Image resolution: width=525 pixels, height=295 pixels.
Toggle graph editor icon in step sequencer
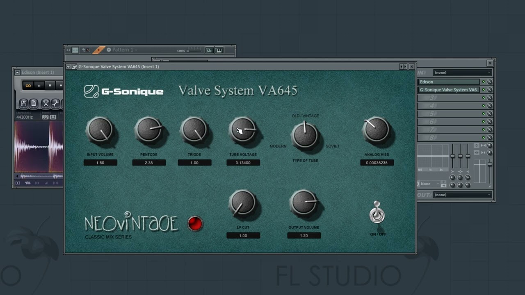click(209, 50)
